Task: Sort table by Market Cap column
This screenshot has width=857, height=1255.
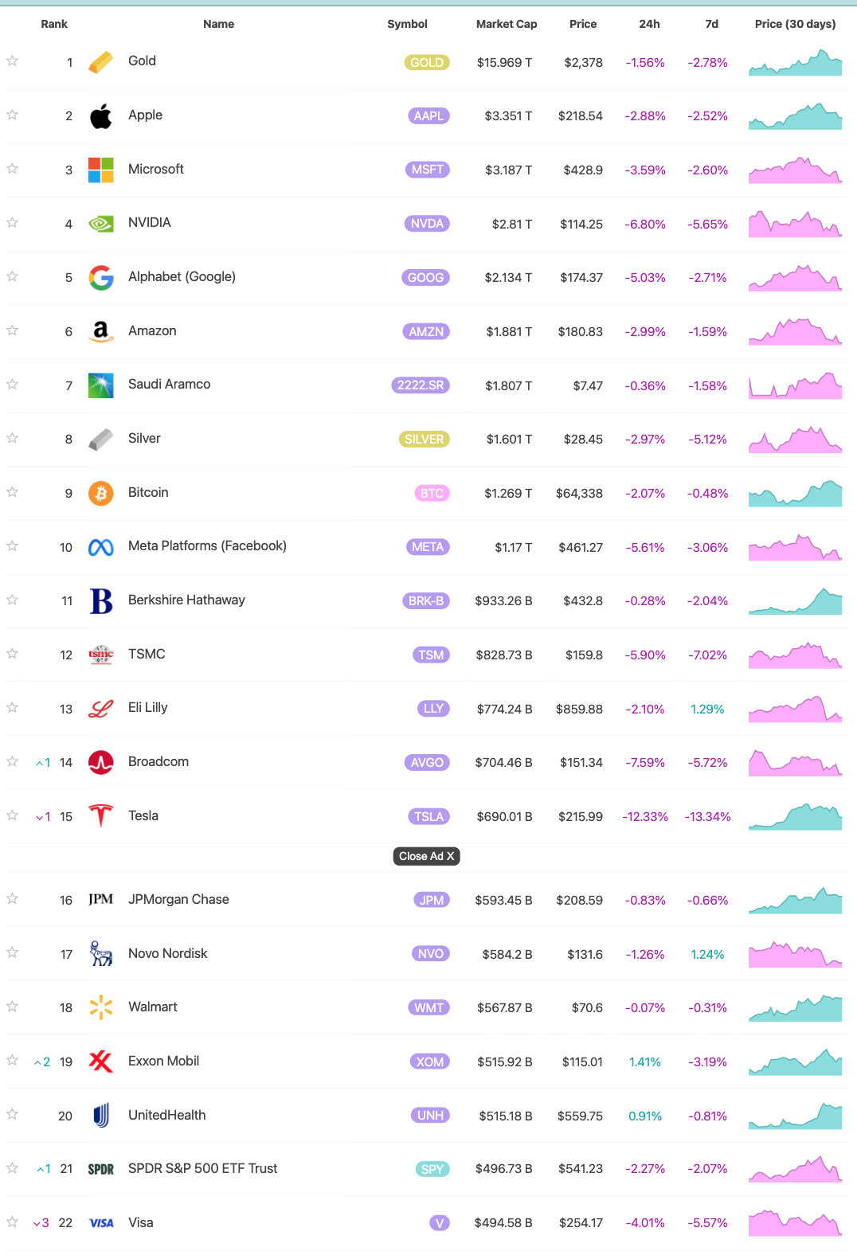Action: (506, 24)
